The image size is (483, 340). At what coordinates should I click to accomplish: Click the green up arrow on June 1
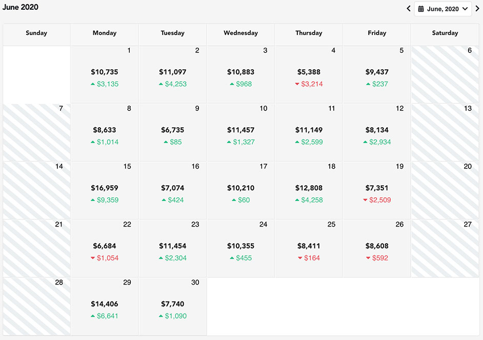click(93, 84)
